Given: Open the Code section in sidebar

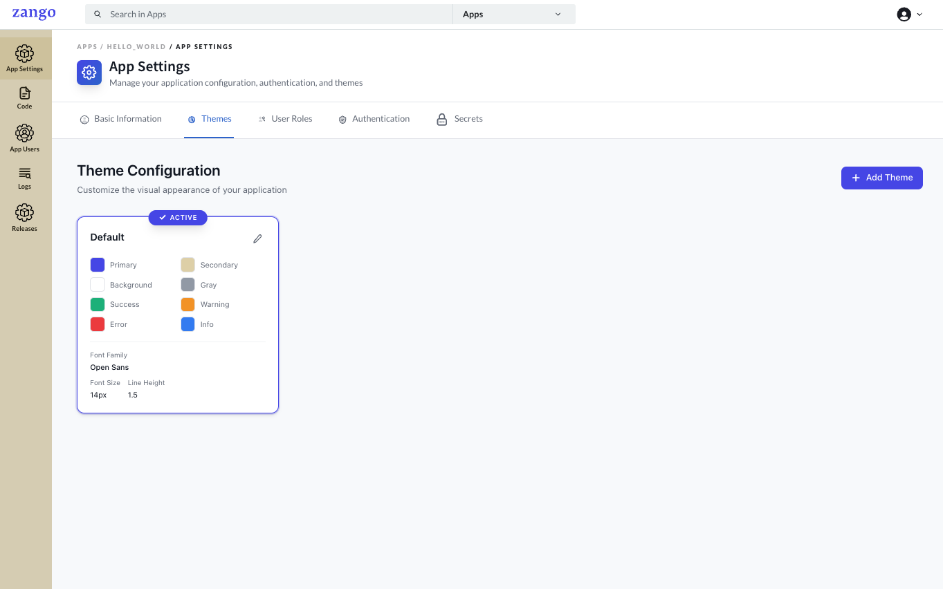Looking at the screenshot, I should (x=25, y=98).
